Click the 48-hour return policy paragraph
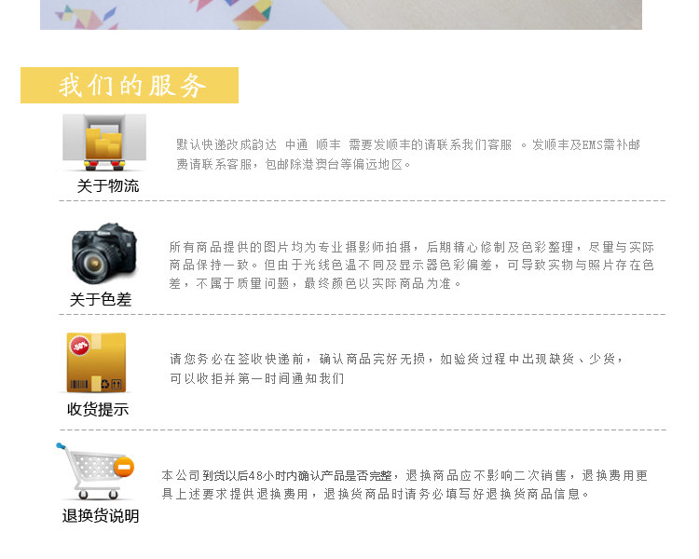This screenshot has width=699, height=559. click(x=404, y=484)
